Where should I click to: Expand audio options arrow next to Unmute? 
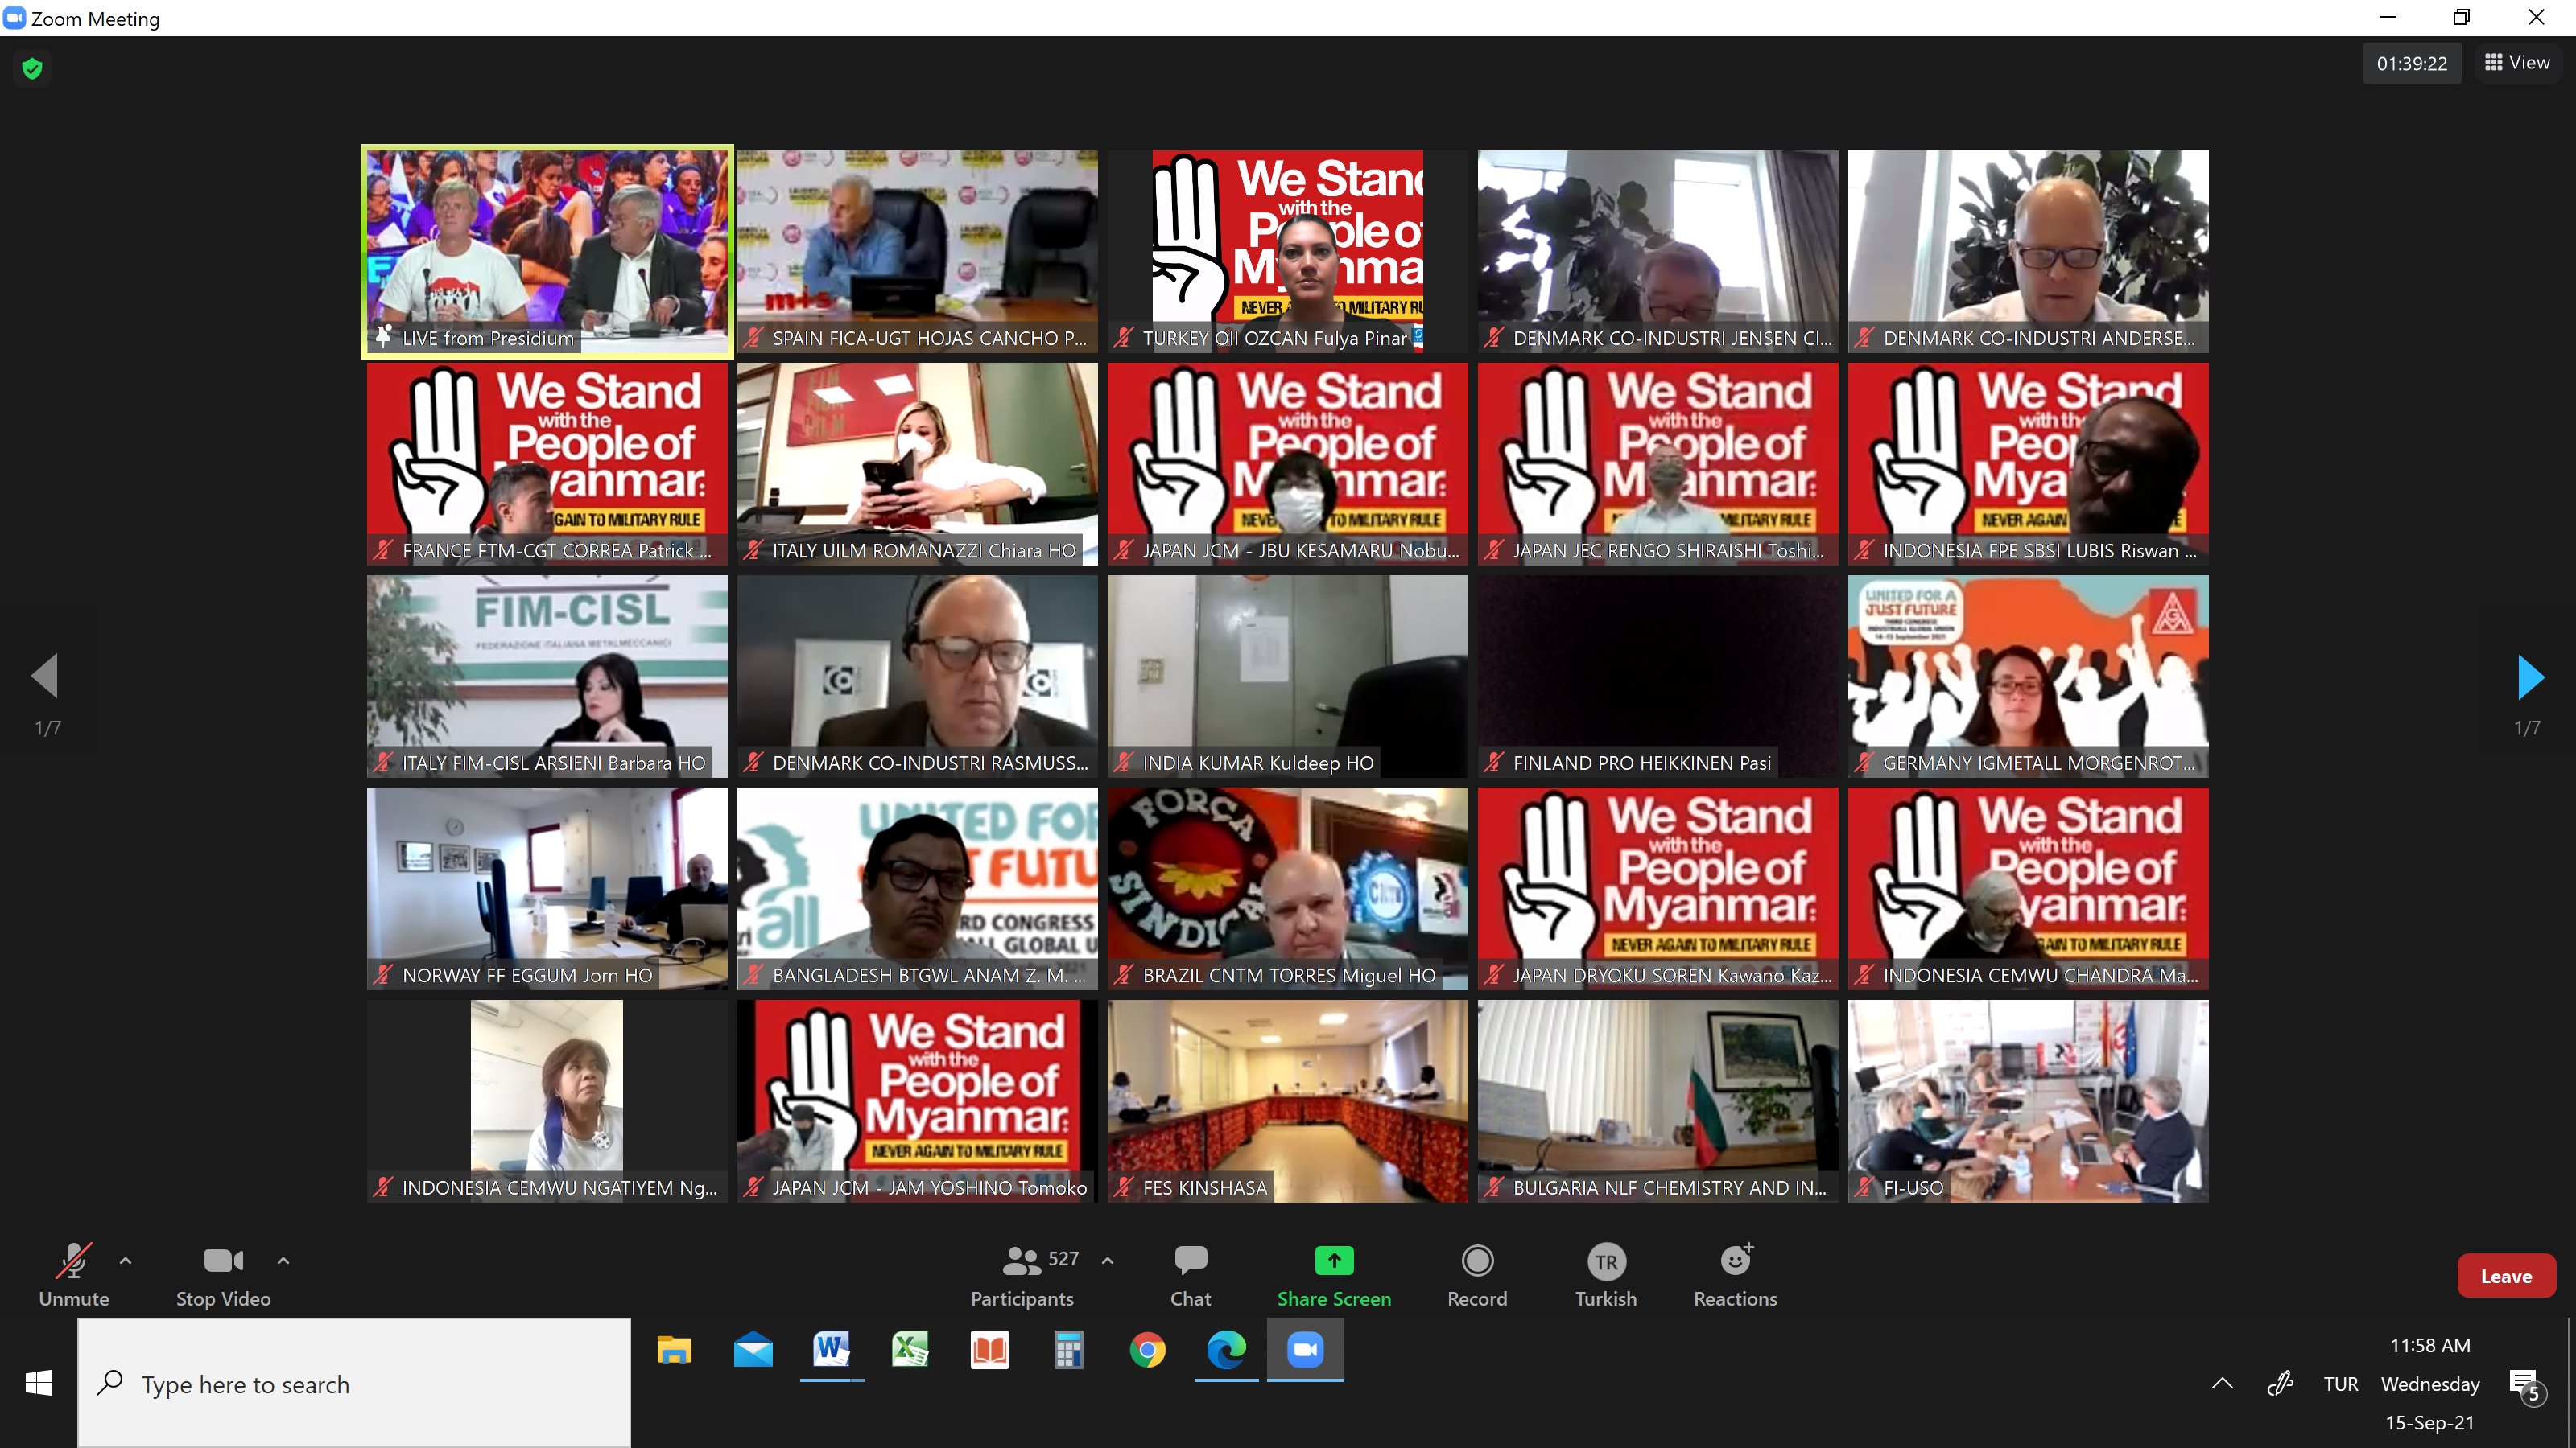[x=125, y=1261]
